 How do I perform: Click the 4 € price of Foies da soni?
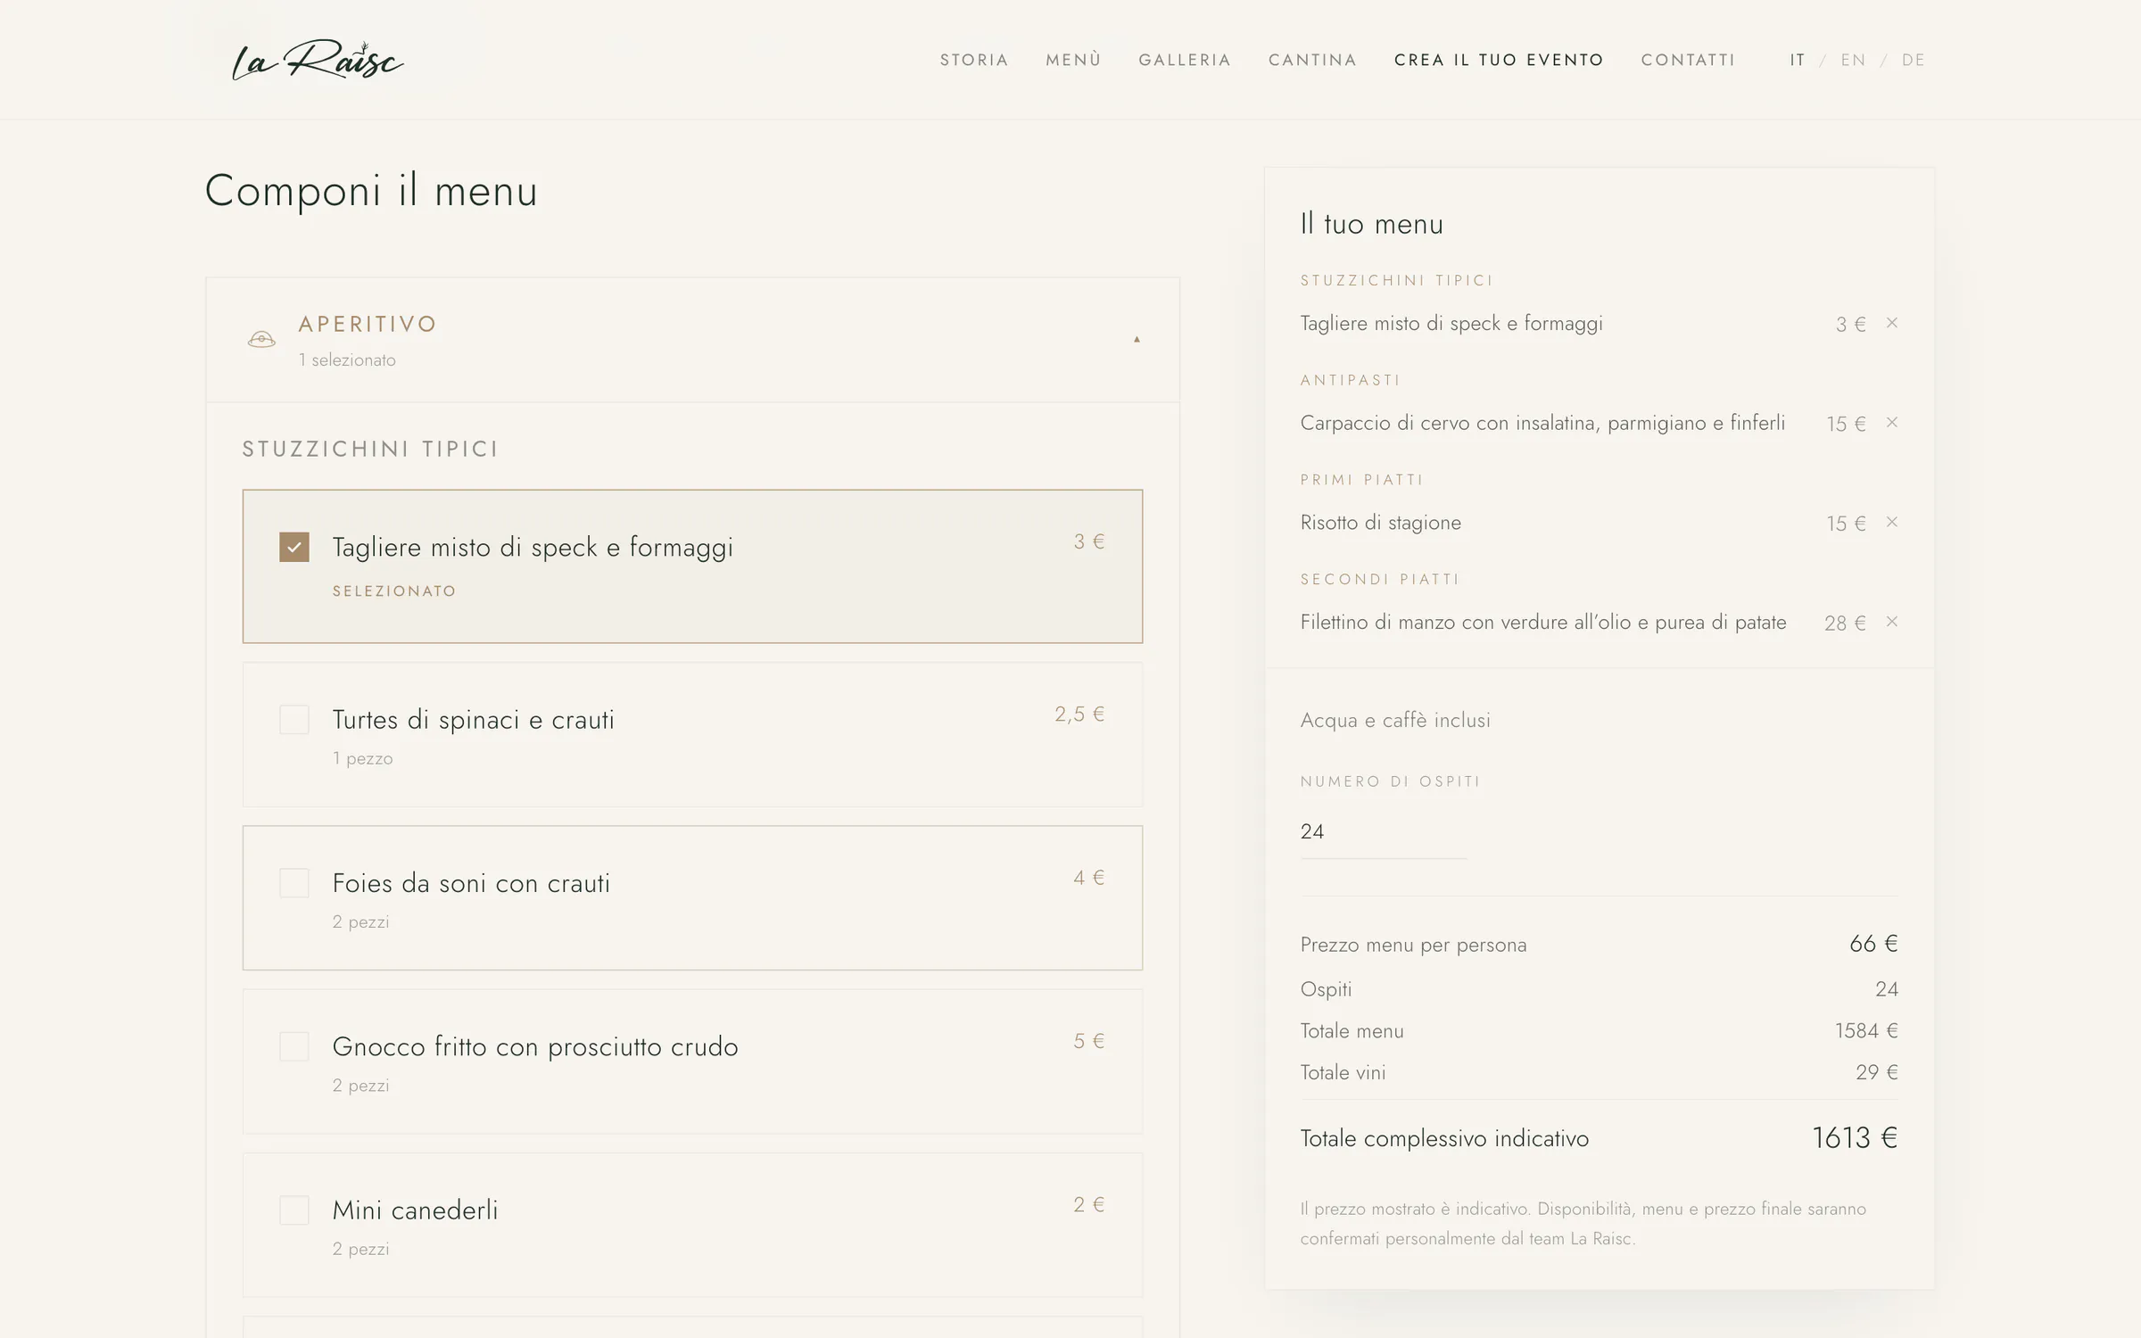[x=1089, y=878]
